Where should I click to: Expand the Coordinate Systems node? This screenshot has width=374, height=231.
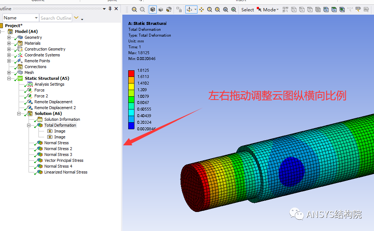(x=9, y=55)
